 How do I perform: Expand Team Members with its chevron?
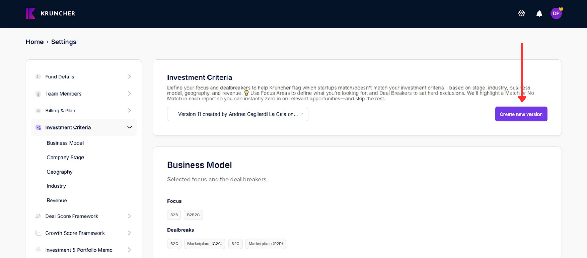tap(130, 93)
